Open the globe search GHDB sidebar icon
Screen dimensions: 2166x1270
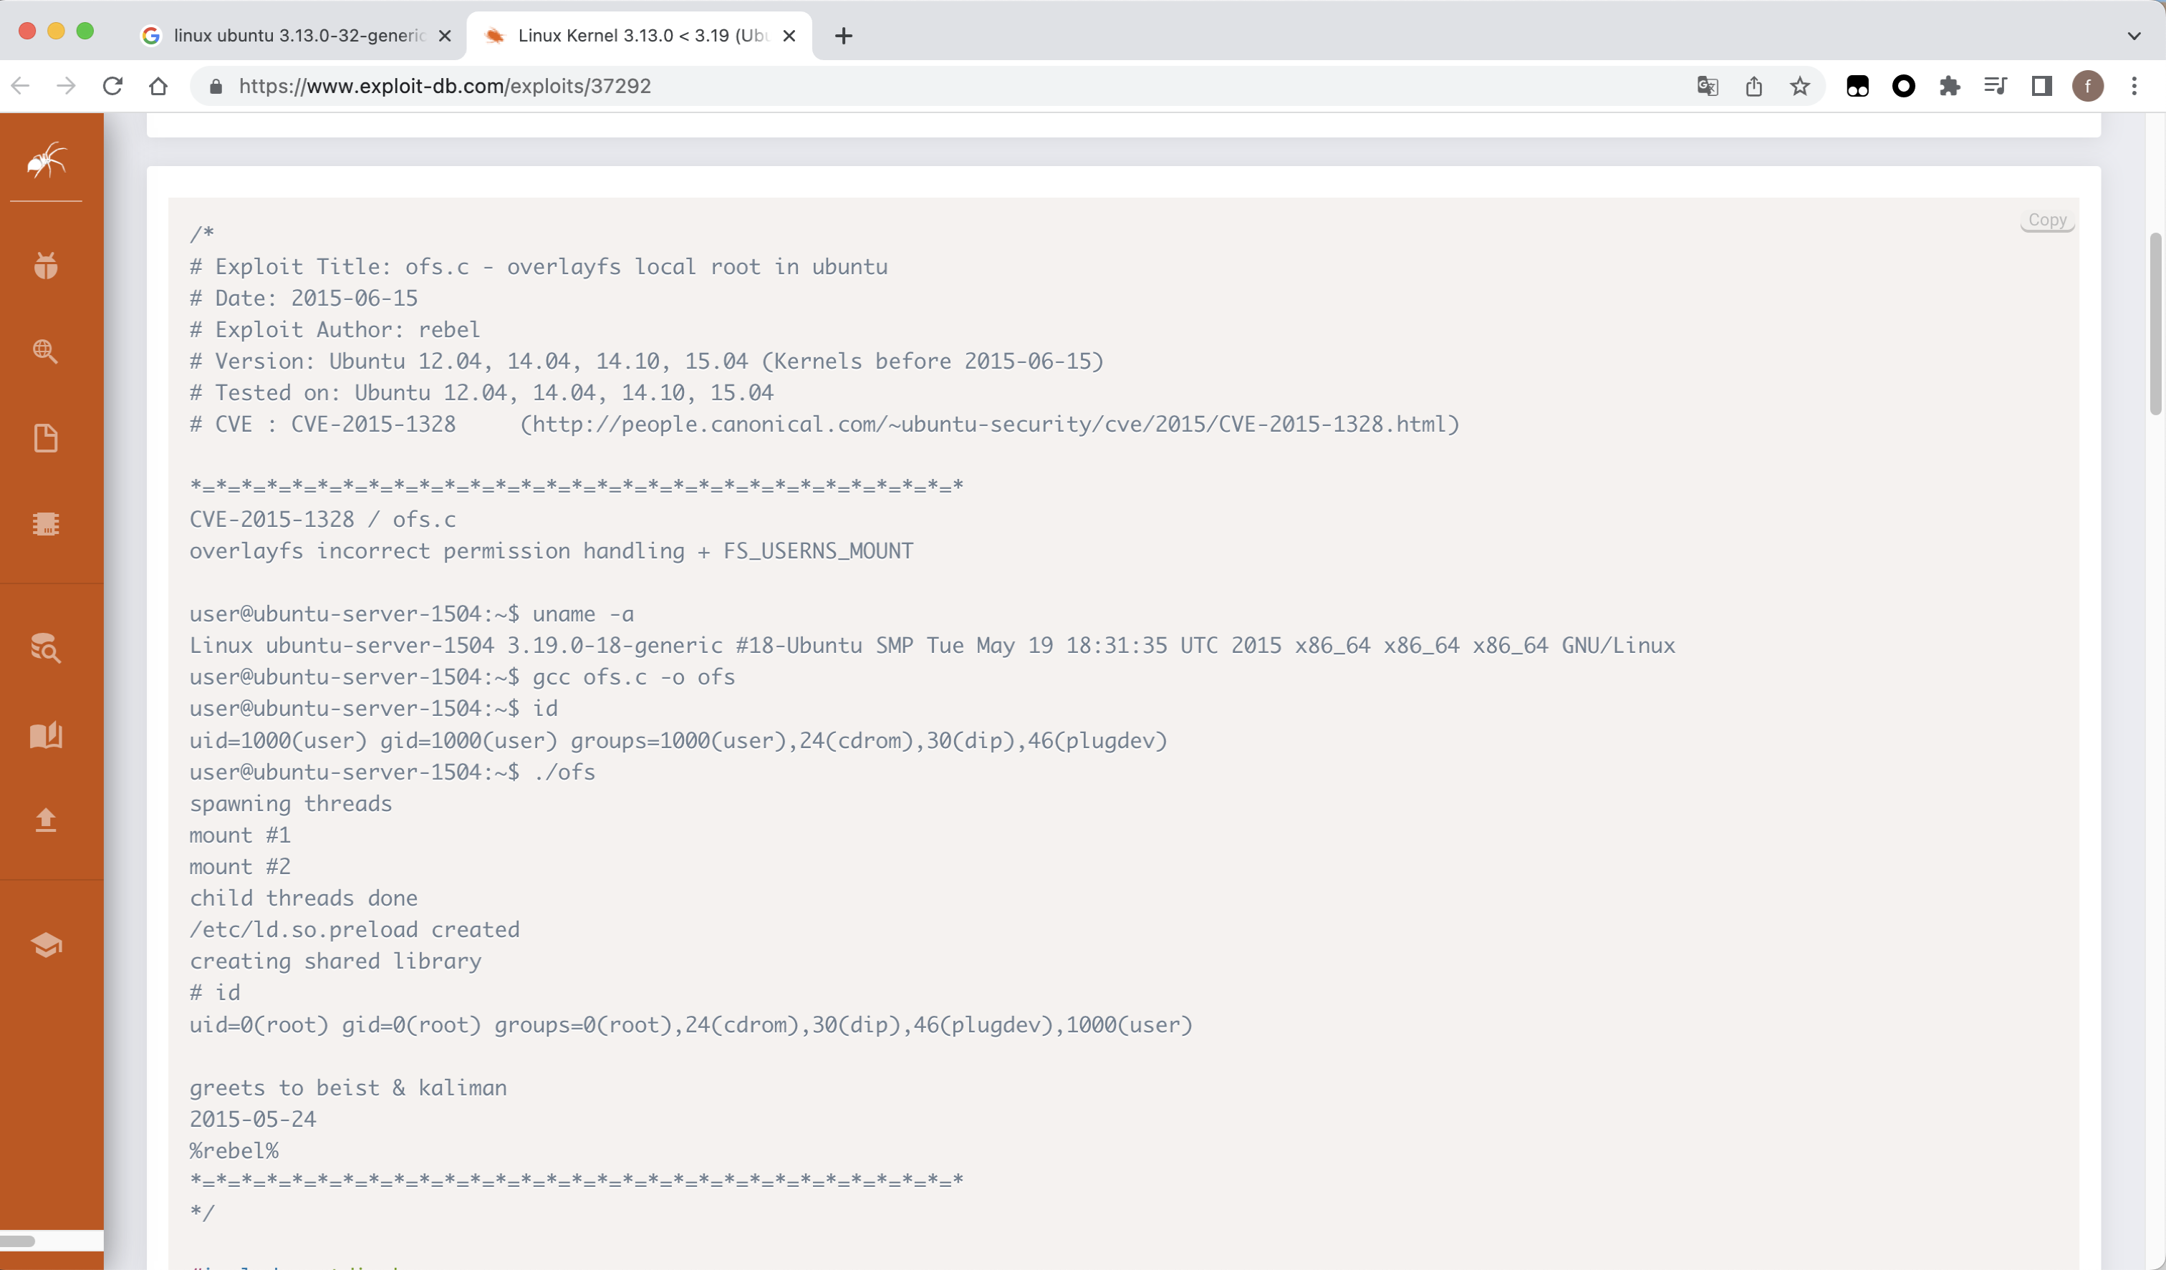click(47, 352)
